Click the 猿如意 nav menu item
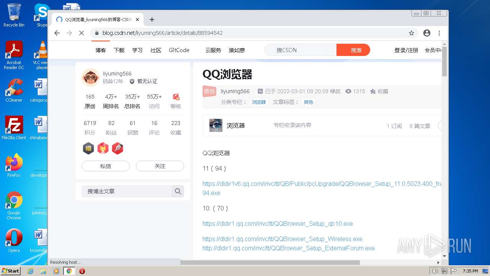Screen dimensions: 490x276 point(237,50)
